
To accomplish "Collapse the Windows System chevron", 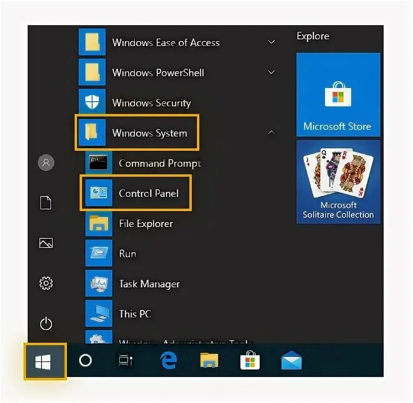I will tap(271, 132).
